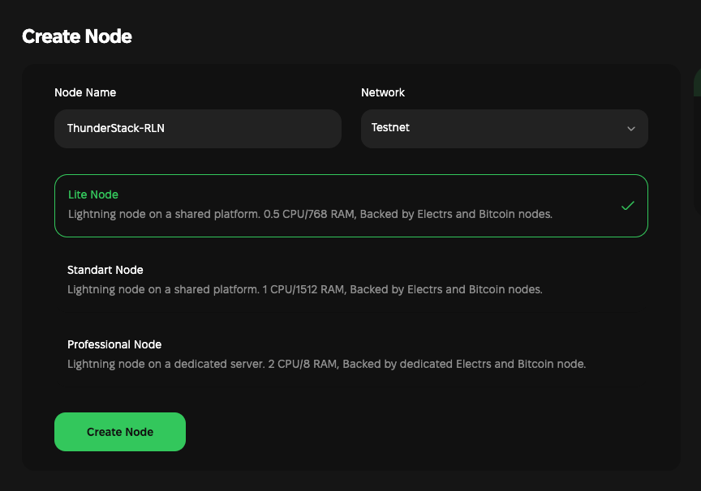This screenshot has width=701, height=491.
Task: Click the Node Name field label
Action: [85, 92]
